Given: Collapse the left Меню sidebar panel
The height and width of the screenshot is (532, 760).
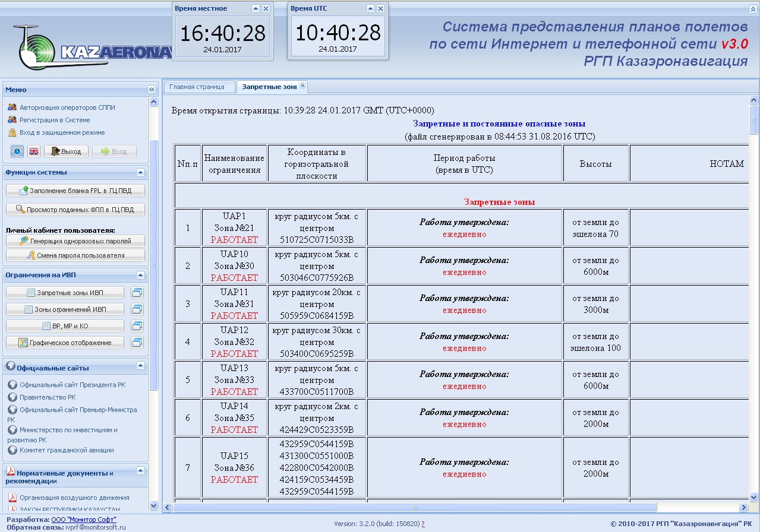Looking at the screenshot, I should point(152,90).
